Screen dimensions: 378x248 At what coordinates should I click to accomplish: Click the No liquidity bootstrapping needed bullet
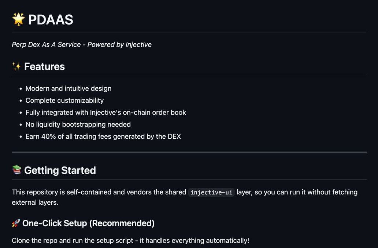[x=78, y=124]
